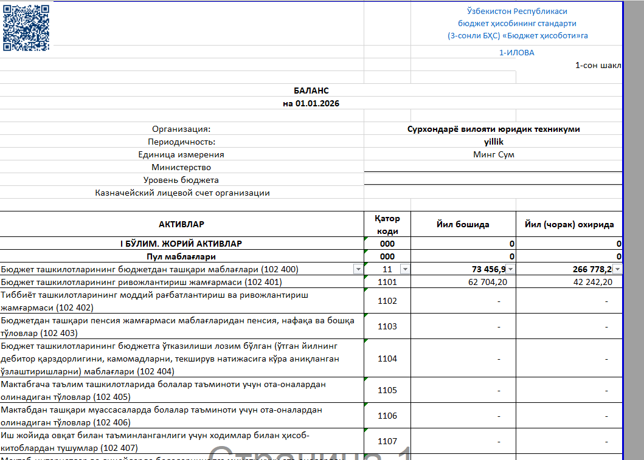Select 'Йил бошида' dash cell in row 1104
644x460 pixels.
[x=463, y=359]
